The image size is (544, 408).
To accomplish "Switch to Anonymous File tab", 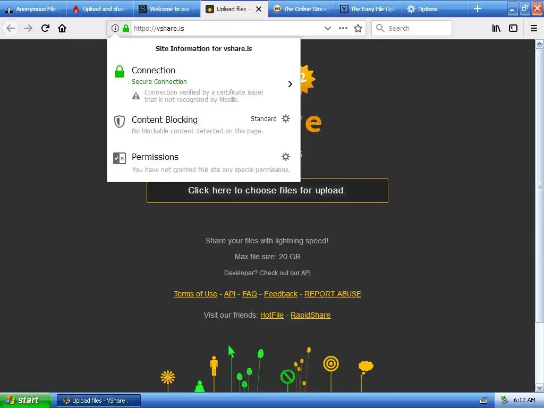I will click(x=33, y=9).
